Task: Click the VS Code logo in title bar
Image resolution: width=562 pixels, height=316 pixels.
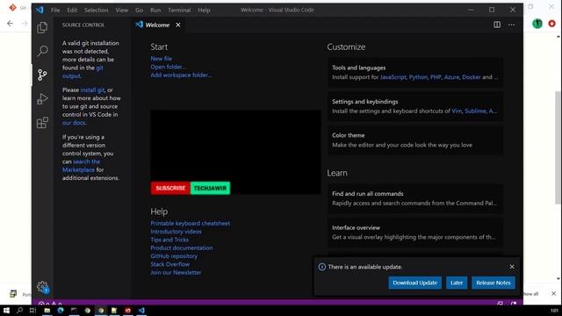Action: 40,10
